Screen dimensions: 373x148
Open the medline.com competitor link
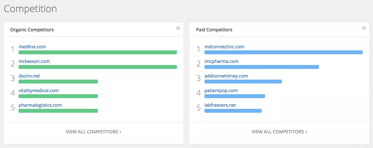click(32, 47)
